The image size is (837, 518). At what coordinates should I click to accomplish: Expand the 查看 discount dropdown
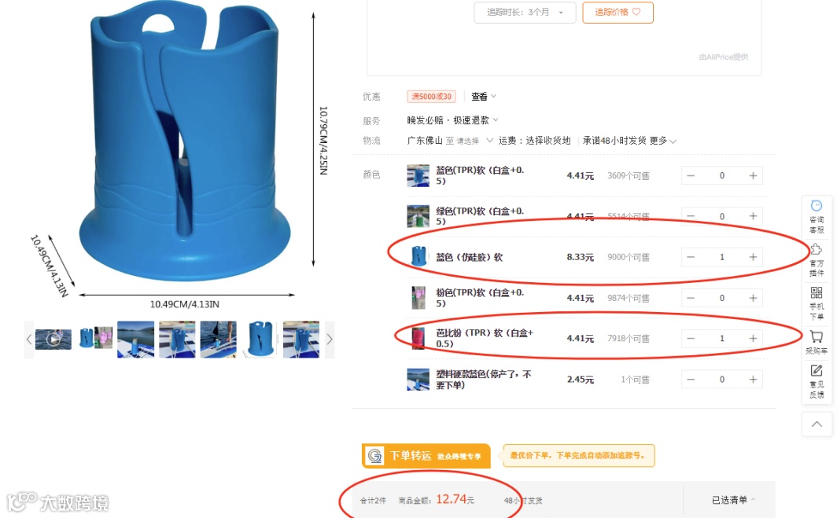[484, 97]
